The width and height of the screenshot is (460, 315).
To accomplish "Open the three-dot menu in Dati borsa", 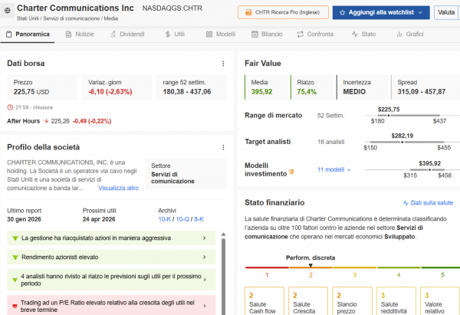I will tap(223, 64).
